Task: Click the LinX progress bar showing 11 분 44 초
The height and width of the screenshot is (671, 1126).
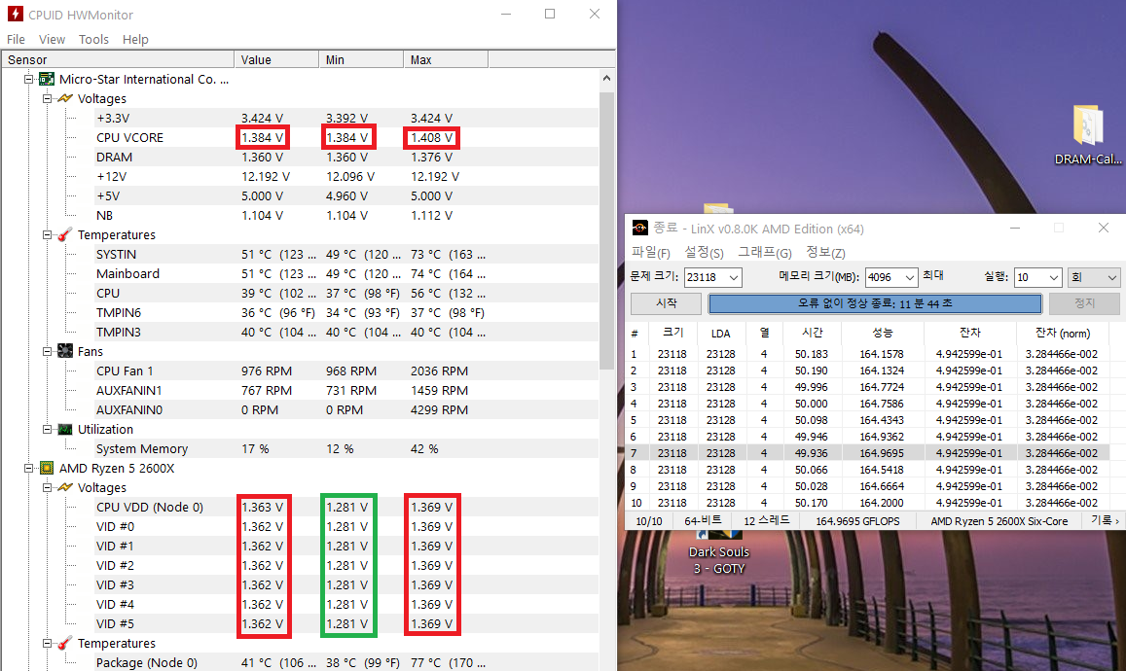Action: coord(875,303)
